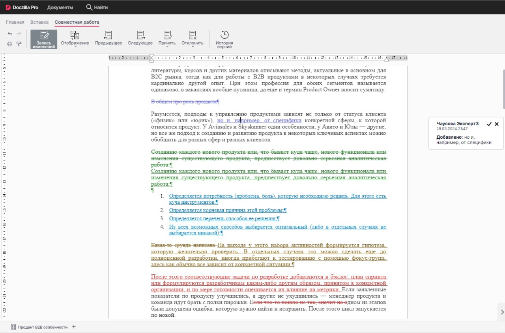Click the Принять accept icon
505x333 pixels.
[x=167, y=35]
